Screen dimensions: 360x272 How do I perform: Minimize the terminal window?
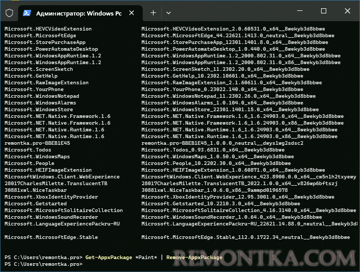[x=300, y=11]
